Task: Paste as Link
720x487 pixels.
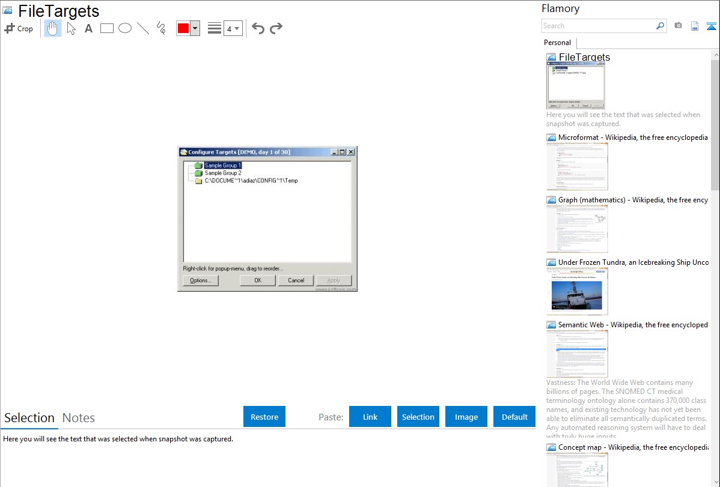Action: 370,417
